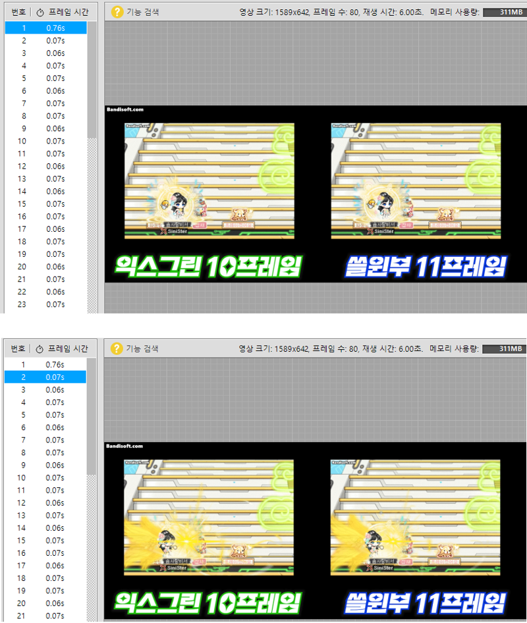Screen dimensions: 527x623
Task: Select frame 5 in the upper frame list
Action: pyautogui.click(x=45, y=78)
